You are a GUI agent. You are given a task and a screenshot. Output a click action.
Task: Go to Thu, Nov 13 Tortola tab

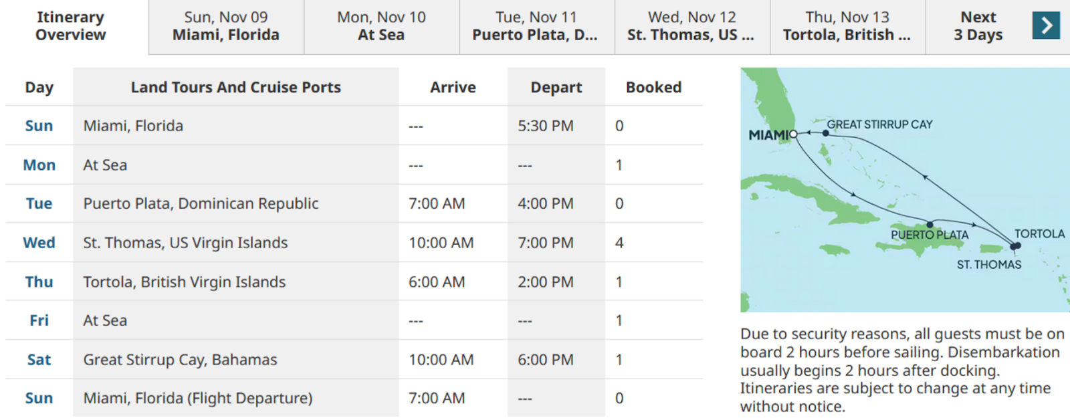pyautogui.click(x=847, y=26)
